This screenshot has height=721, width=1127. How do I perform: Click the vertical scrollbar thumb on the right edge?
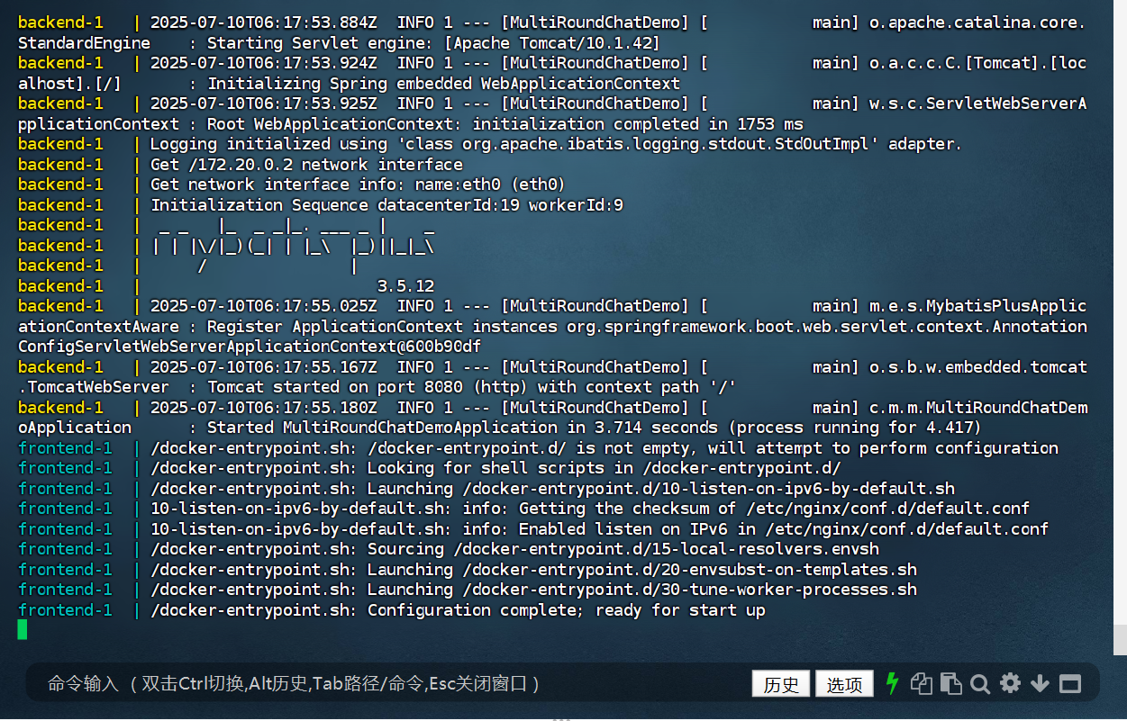click(1120, 639)
